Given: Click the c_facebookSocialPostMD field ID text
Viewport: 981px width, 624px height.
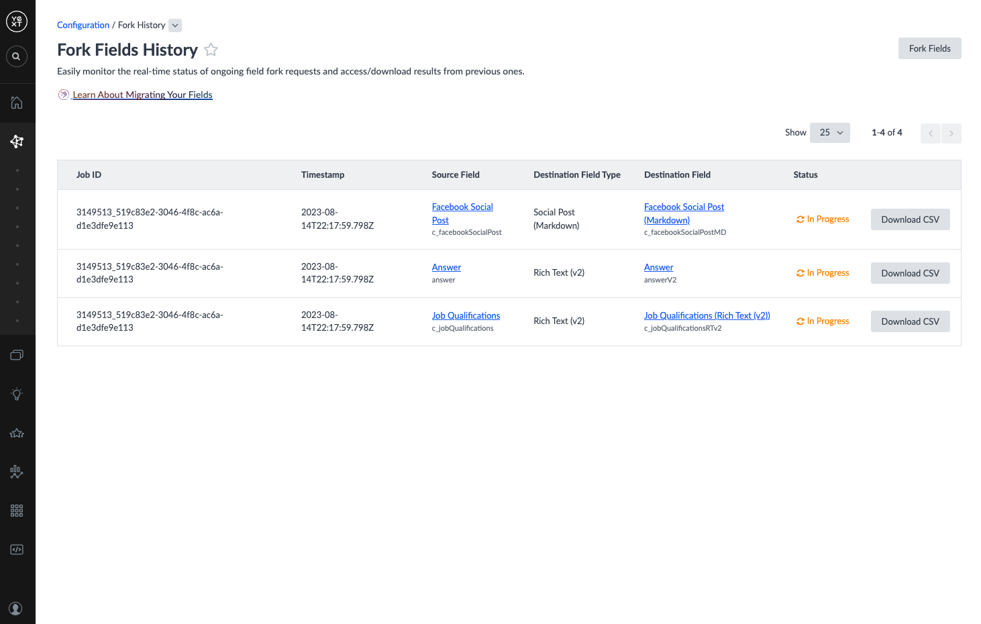Looking at the screenshot, I should click(685, 232).
